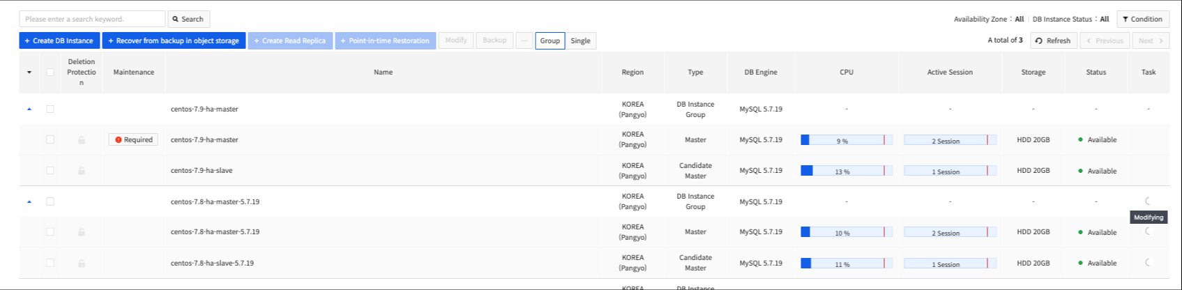
Task: Click Available status of centos-7.9-ha-slave
Action: (x=1097, y=171)
